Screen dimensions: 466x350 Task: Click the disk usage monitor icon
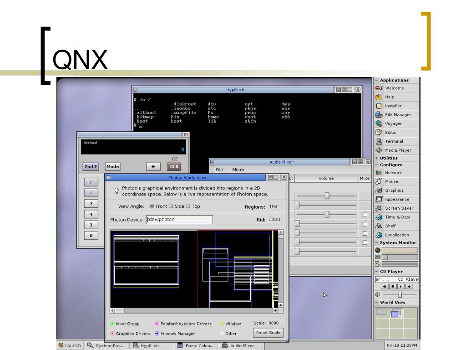(x=378, y=264)
